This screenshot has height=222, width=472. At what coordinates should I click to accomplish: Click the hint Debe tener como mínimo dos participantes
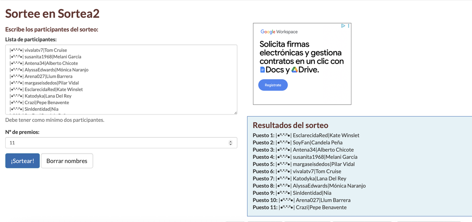click(55, 120)
